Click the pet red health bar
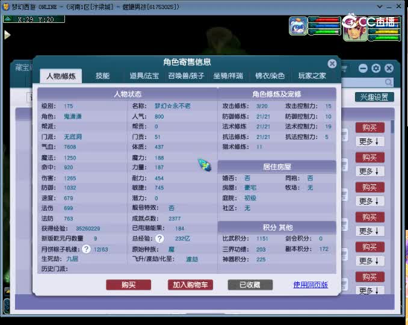The height and width of the screenshot is (325, 408). (324, 20)
